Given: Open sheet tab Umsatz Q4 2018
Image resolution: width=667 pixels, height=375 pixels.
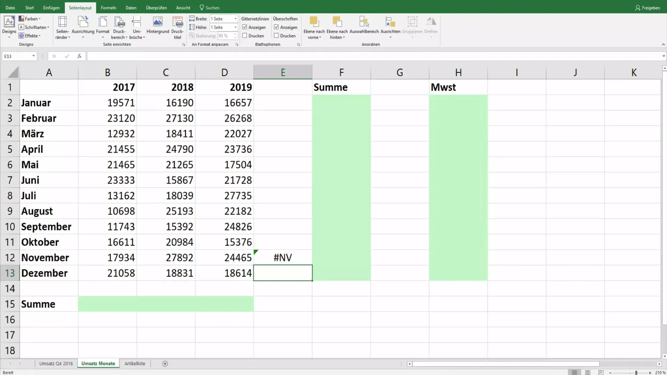Looking at the screenshot, I should click(x=56, y=364).
